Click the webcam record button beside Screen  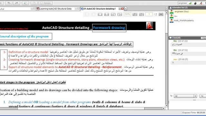pos(34,3)
